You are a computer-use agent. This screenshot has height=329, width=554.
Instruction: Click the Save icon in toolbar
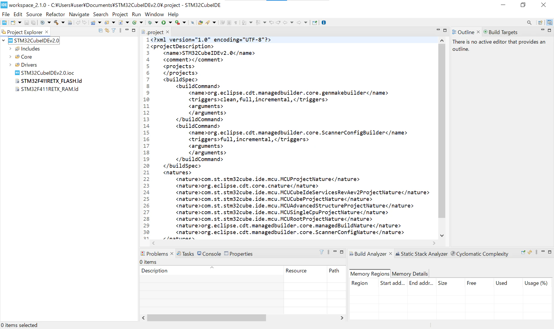[x=27, y=23]
